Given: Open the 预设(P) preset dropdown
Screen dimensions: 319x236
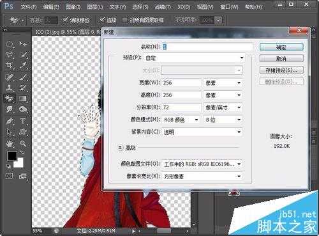Looking at the screenshot, I should tap(195, 58).
